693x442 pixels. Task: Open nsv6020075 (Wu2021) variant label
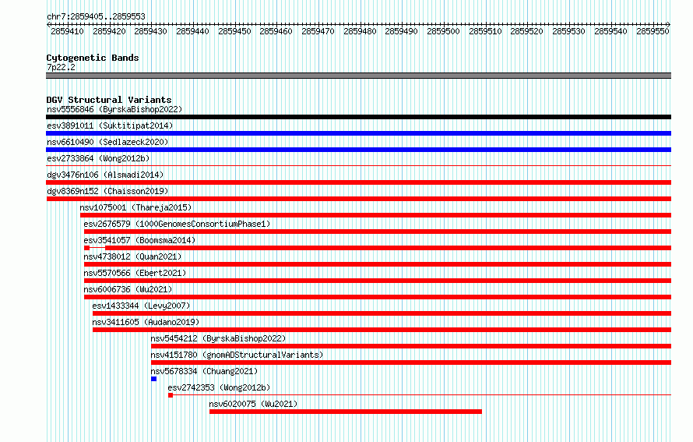click(253, 404)
